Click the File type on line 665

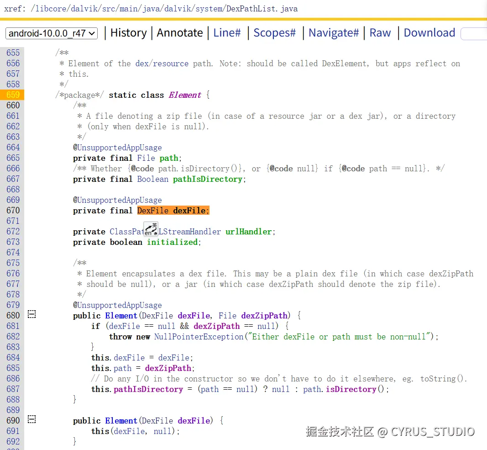[146, 158]
